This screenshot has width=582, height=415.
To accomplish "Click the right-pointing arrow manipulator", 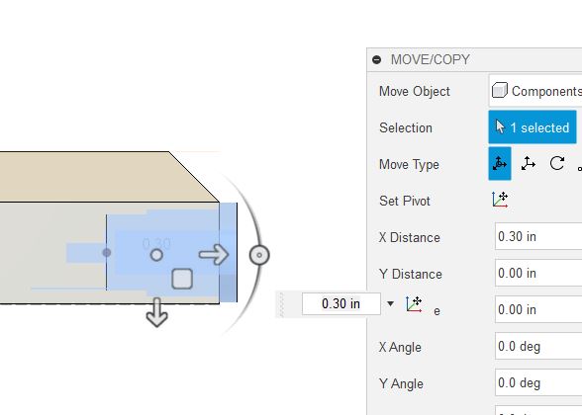I will tap(214, 255).
